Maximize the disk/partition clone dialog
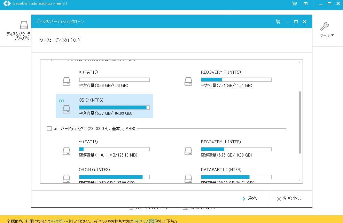343x223 pixels. point(296,22)
